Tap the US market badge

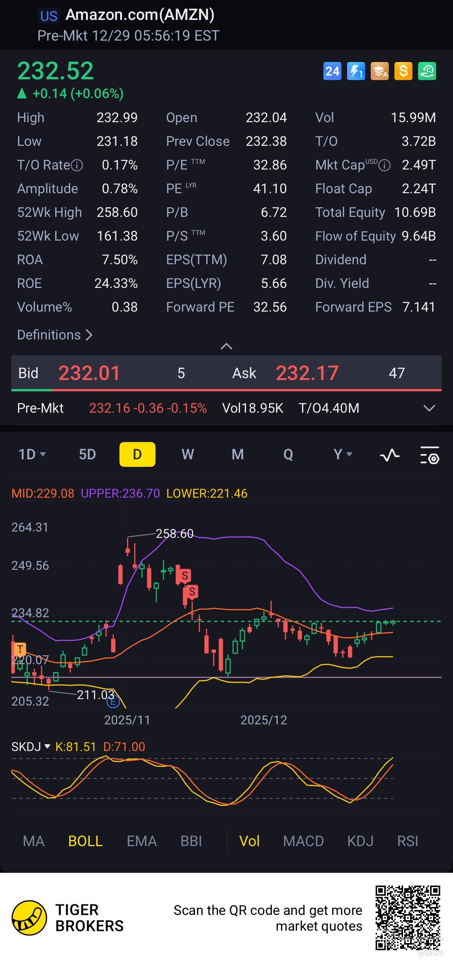49,16
